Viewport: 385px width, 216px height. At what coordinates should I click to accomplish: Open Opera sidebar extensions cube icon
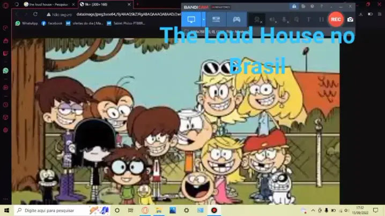pos(5,117)
